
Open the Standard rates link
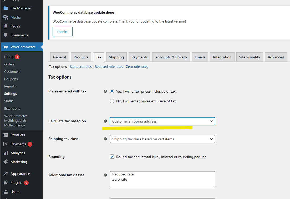(81, 67)
